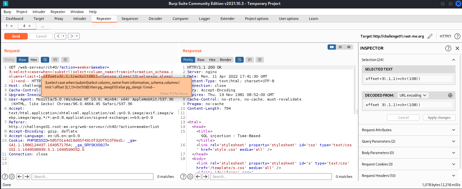Open request search help icon
462x189 pixels.
[x=5, y=177]
